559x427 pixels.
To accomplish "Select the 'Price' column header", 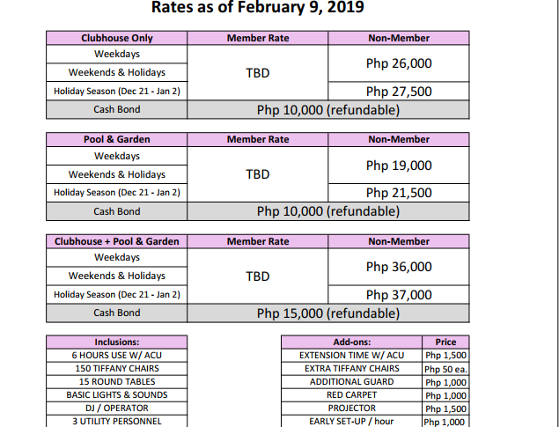I will [446, 342].
